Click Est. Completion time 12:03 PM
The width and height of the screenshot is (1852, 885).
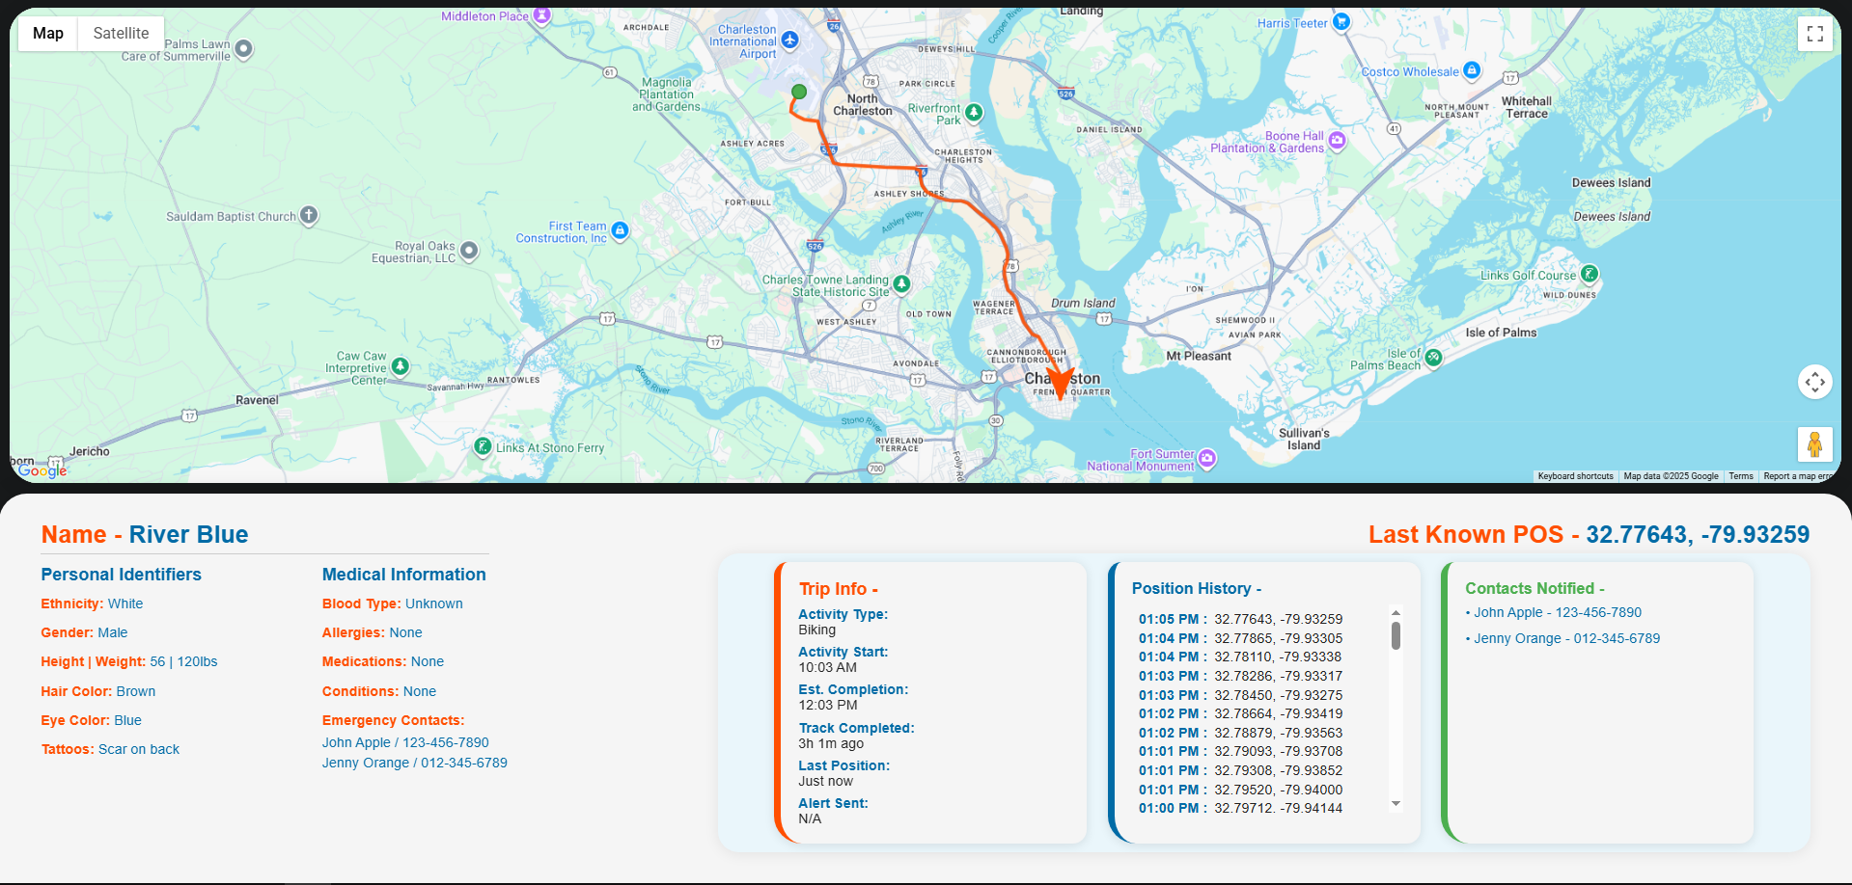pyautogui.click(x=827, y=705)
